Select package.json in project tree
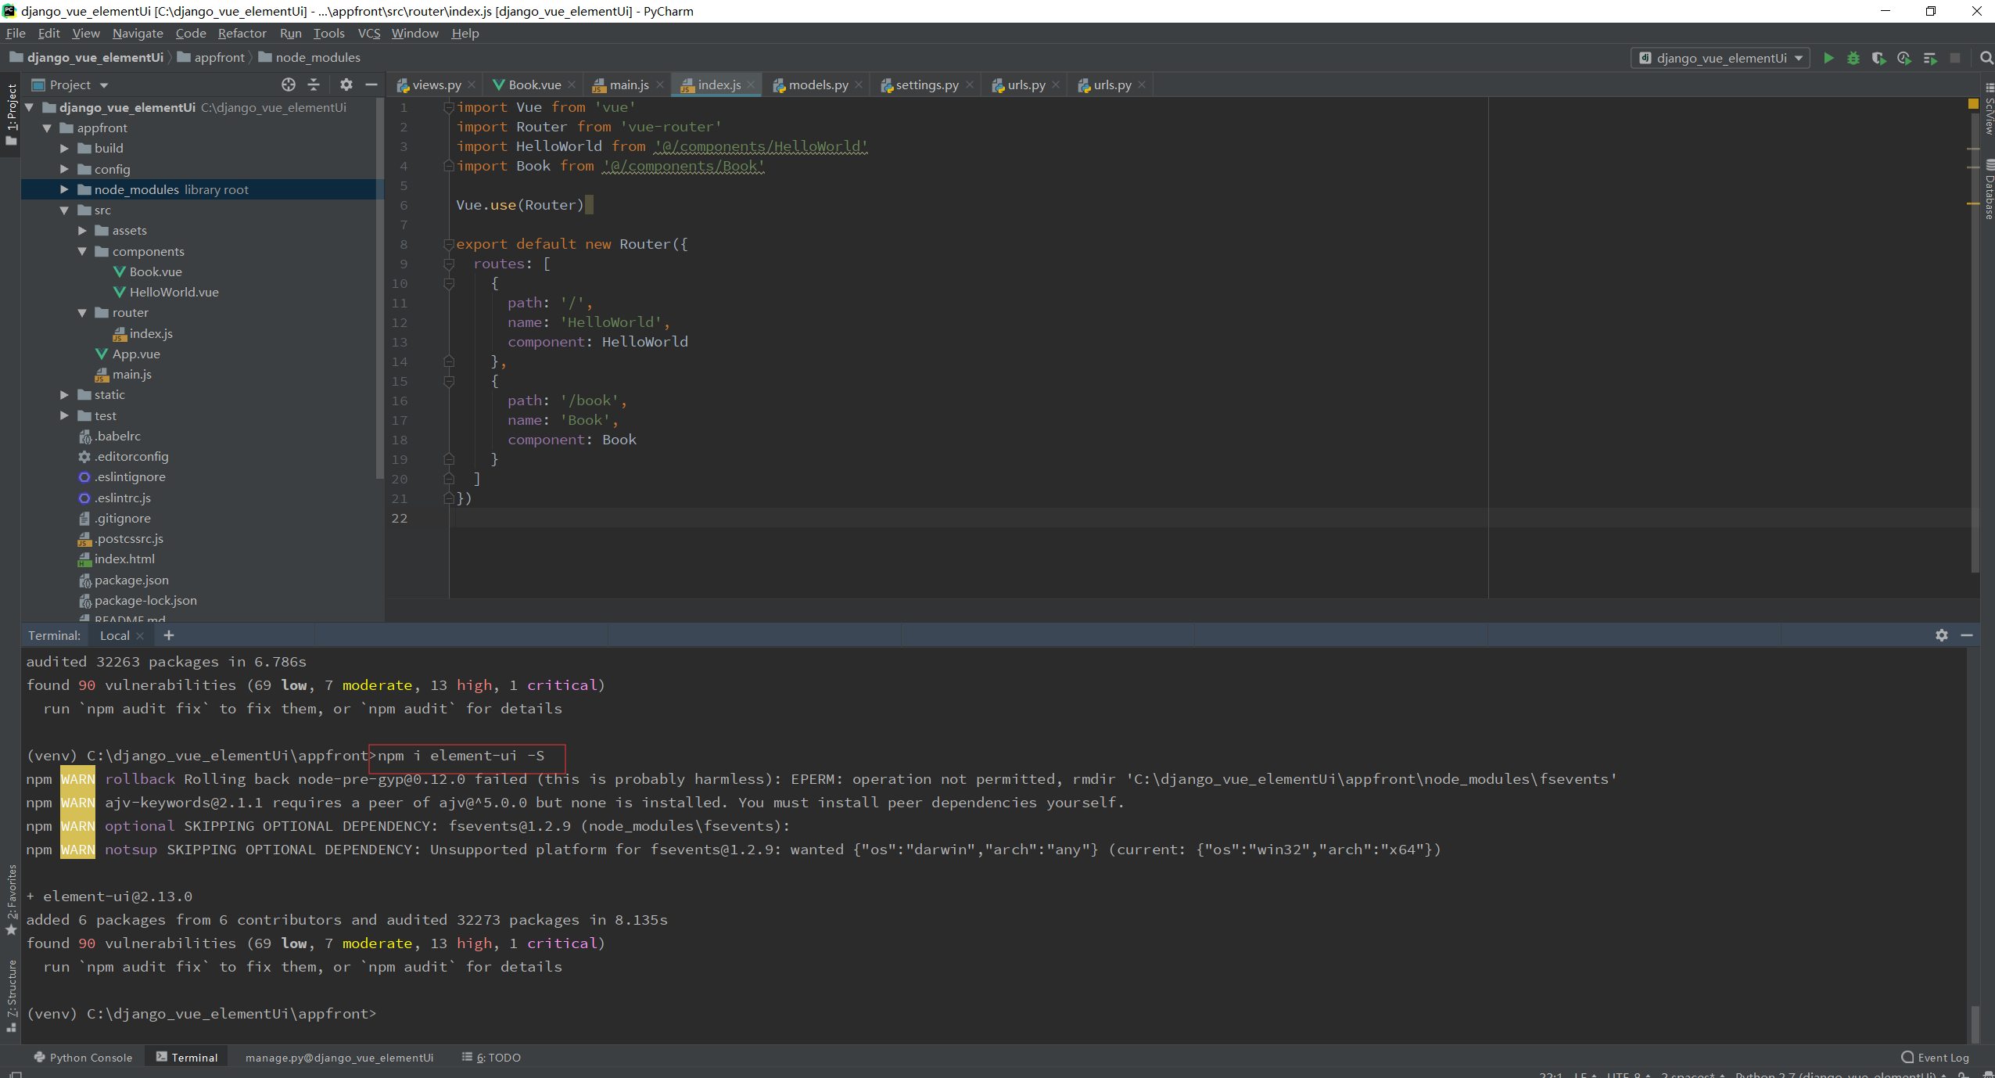 tap(131, 580)
